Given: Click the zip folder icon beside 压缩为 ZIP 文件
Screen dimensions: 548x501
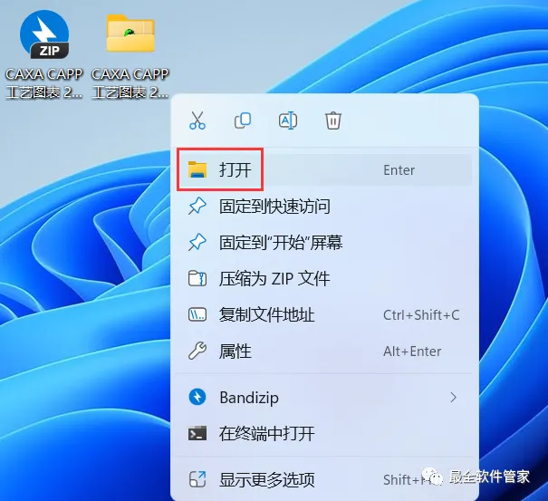Looking at the screenshot, I should pyautogui.click(x=197, y=279).
